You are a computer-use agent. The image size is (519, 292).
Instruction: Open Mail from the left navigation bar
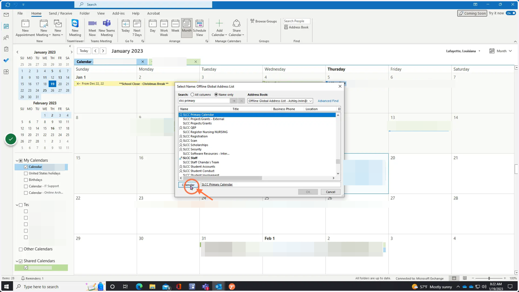pyautogui.click(x=6, y=15)
